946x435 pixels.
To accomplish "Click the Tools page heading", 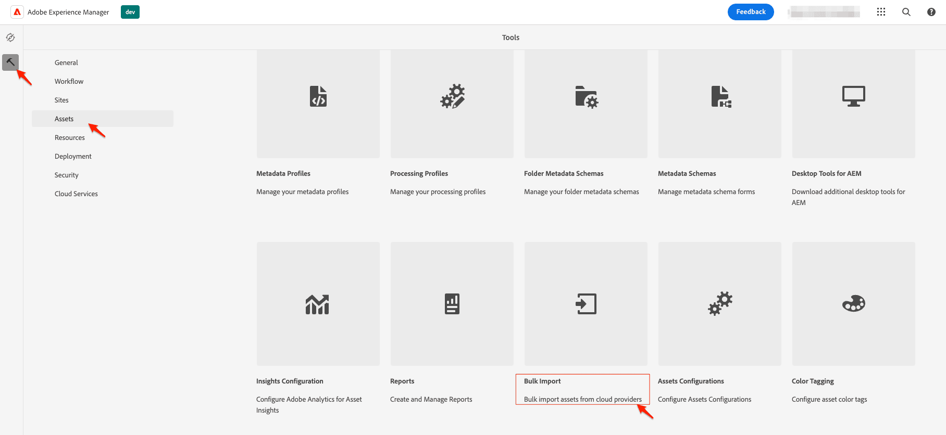I will [511, 37].
